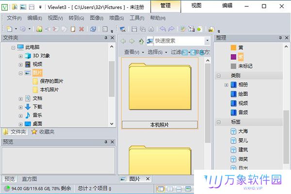Select the 绘图 category
Viewport: 291px width, 194px height.
(239, 94)
